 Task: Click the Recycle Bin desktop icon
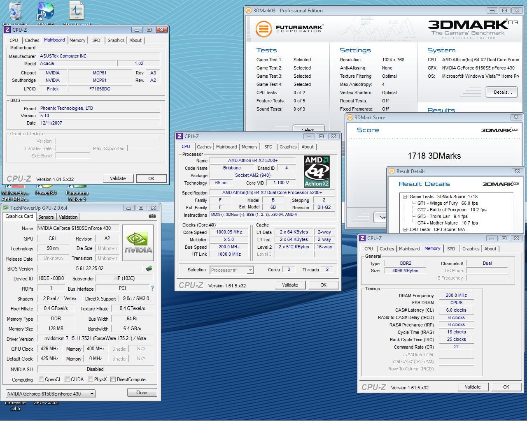coord(15,12)
